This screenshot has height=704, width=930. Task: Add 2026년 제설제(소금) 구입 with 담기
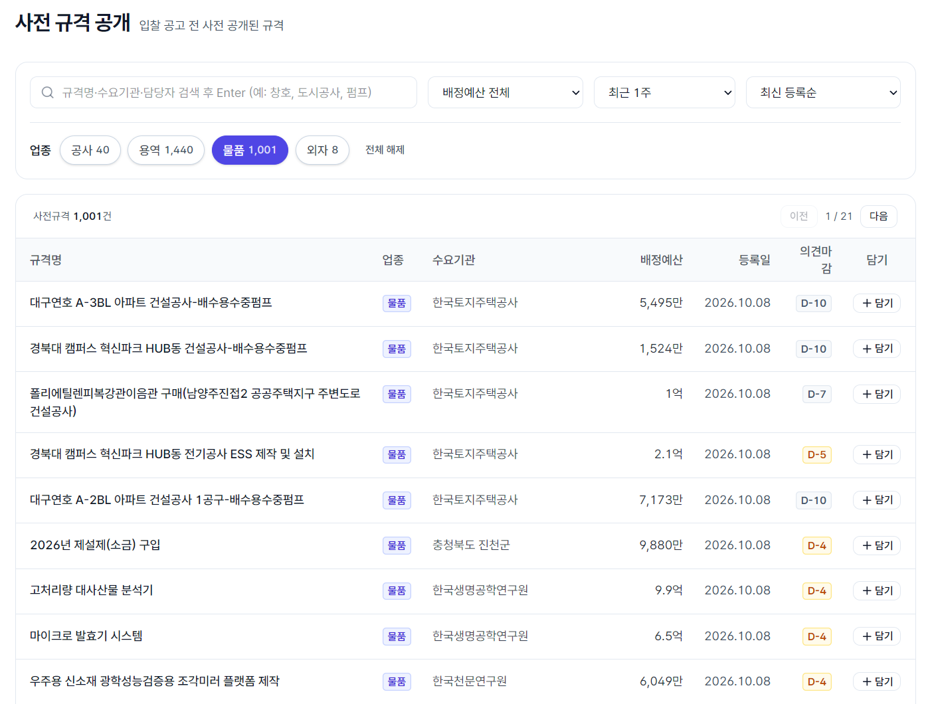(x=877, y=546)
